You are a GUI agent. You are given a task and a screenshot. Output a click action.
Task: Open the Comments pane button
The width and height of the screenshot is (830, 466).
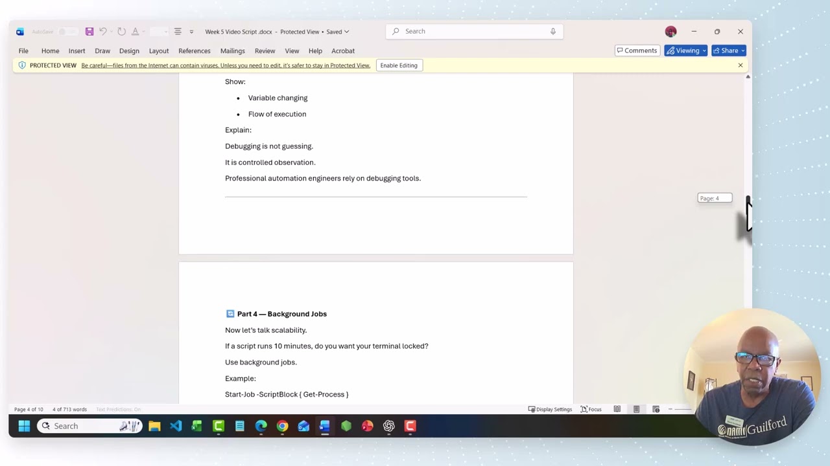[637, 50]
